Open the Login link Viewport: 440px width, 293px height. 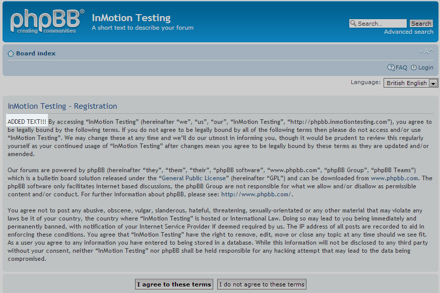click(x=426, y=67)
